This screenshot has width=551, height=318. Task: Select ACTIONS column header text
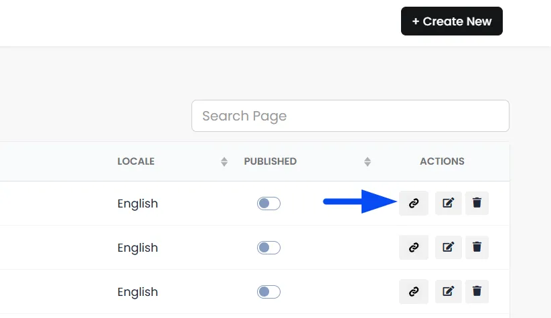(x=442, y=161)
